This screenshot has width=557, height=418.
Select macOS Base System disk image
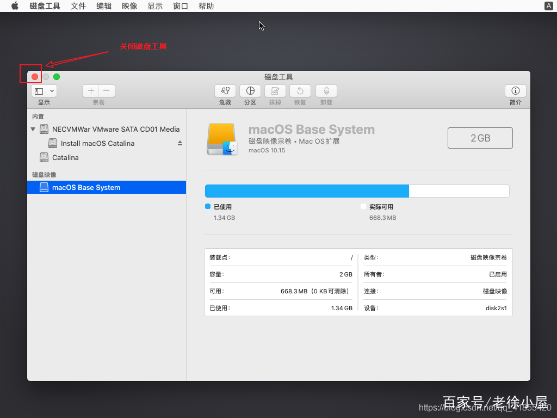click(107, 187)
